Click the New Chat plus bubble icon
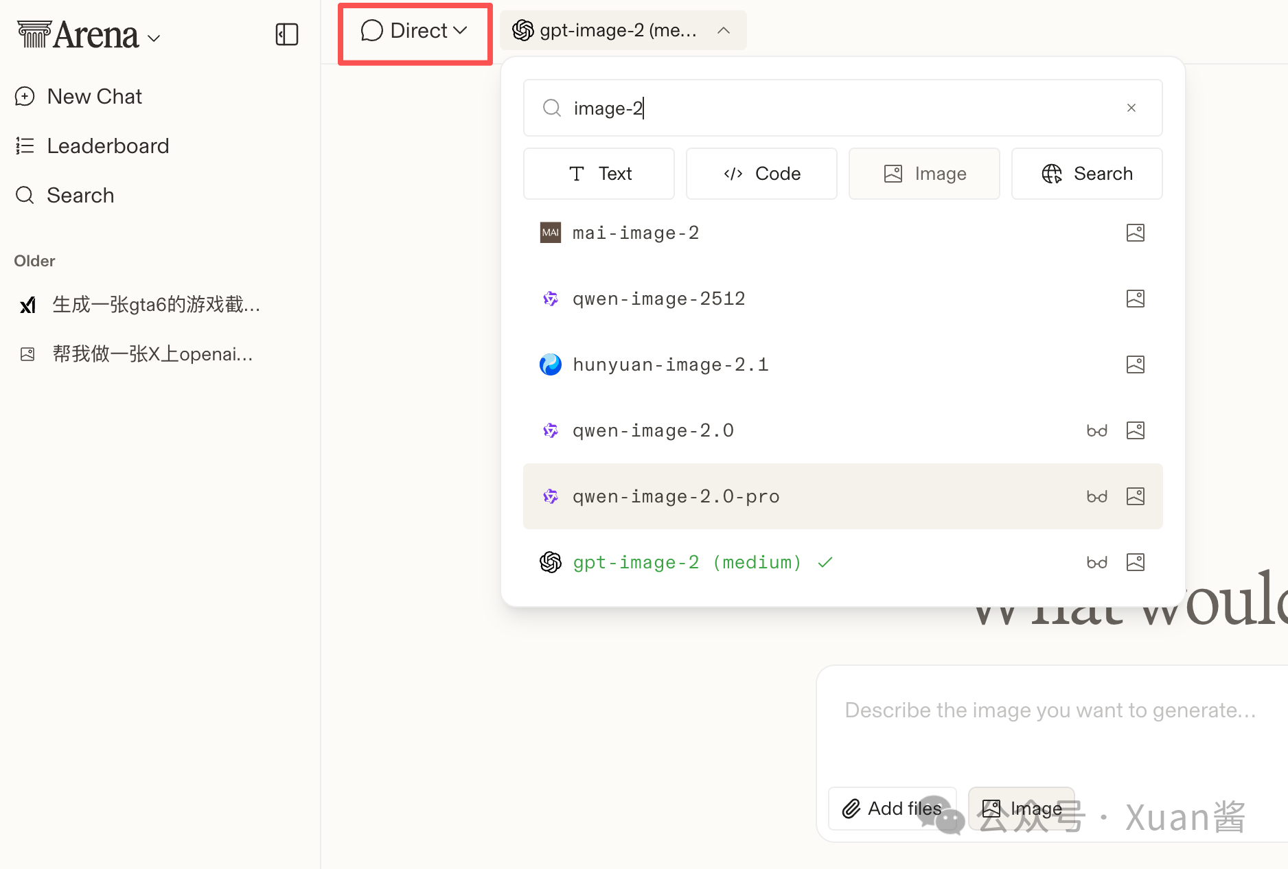Viewport: 1288px width, 869px height. tap(25, 96)
